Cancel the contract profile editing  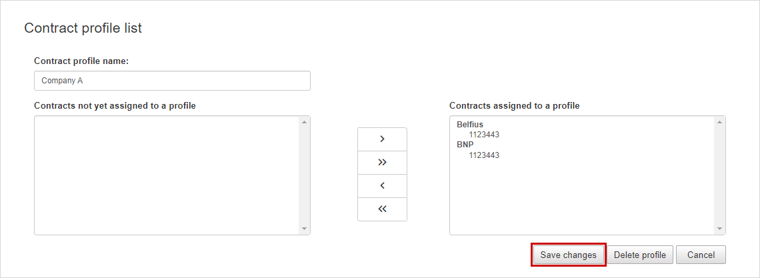pos(701,255)
